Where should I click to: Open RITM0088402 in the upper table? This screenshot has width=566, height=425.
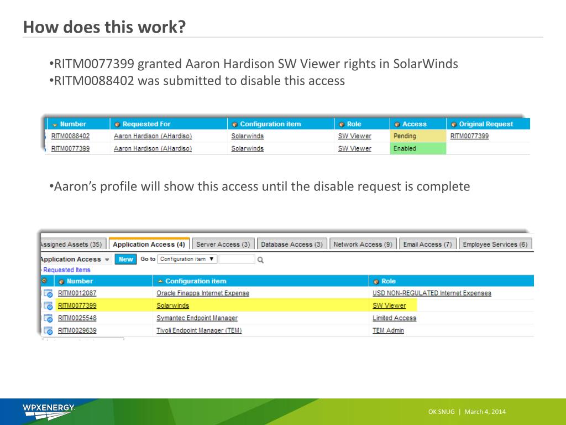tap(70, 136)
